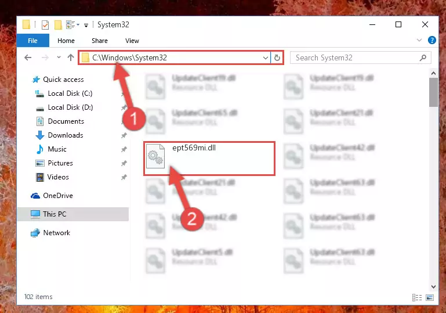Viewport: 446px width, 313px height.
Task: Go up one folder level
Action: pyautogui.click(x=71, y=57)
